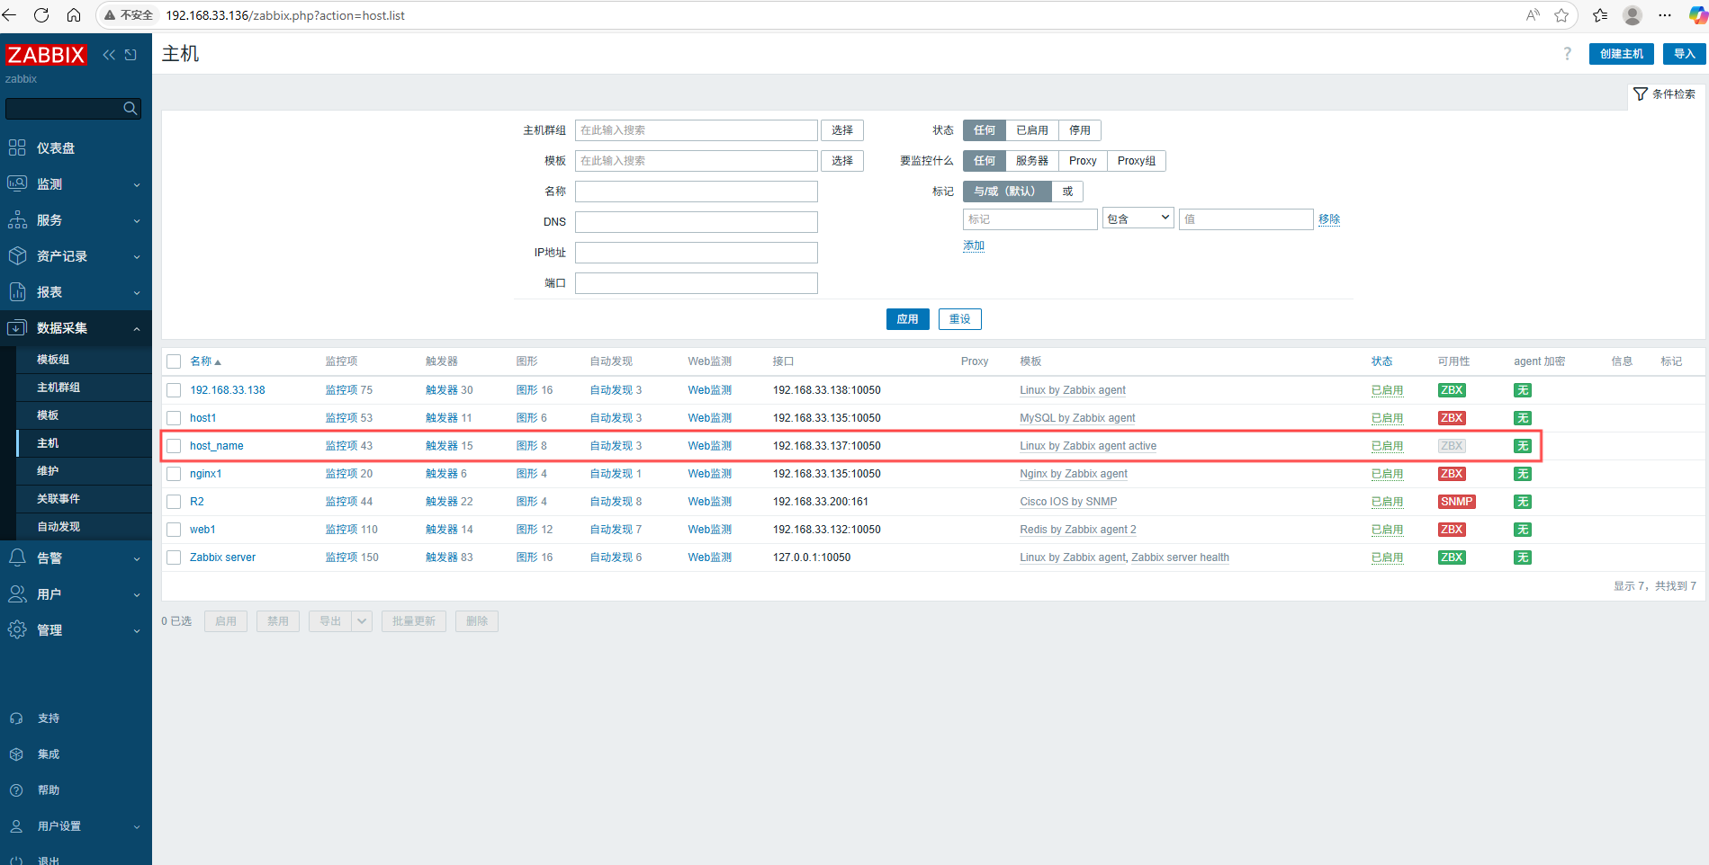This screenshot has width=1709, height=865.
Task: Click the 名称 name filter field
Action: pos(696,192)
